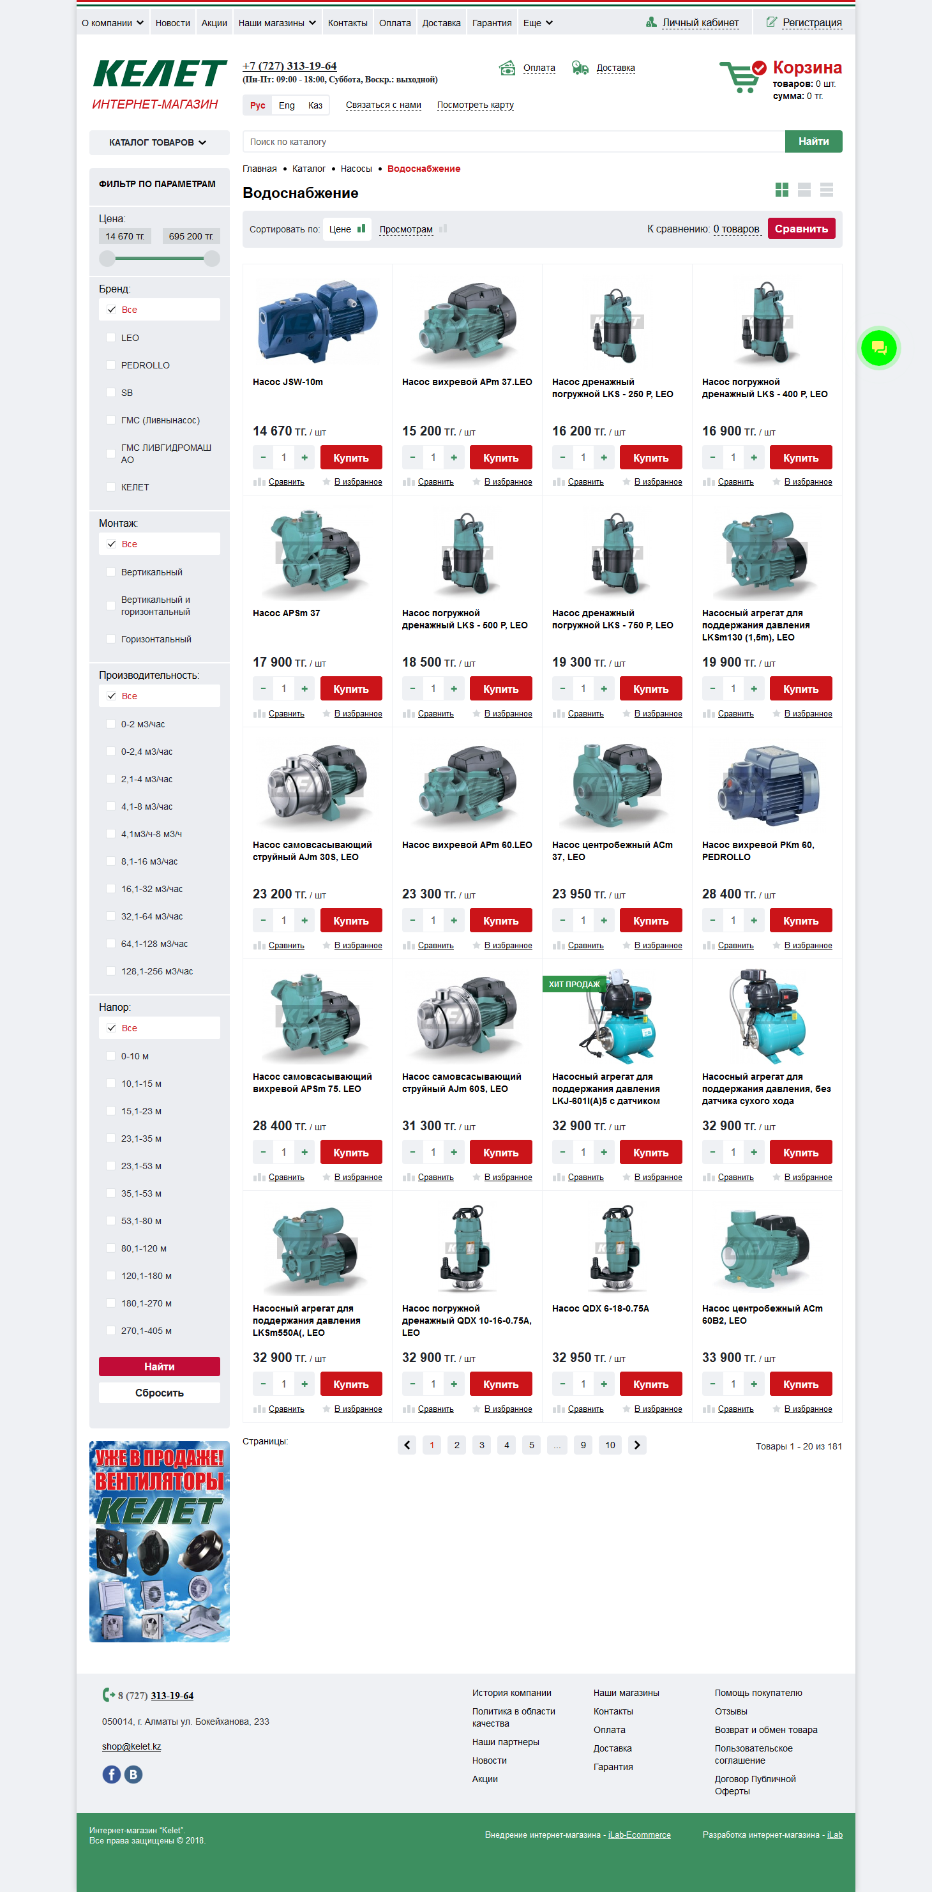Decrease quantity for Насос вихревой APm 60.LEO
This screenshot has width=932, height=1892.
point(413,920)
